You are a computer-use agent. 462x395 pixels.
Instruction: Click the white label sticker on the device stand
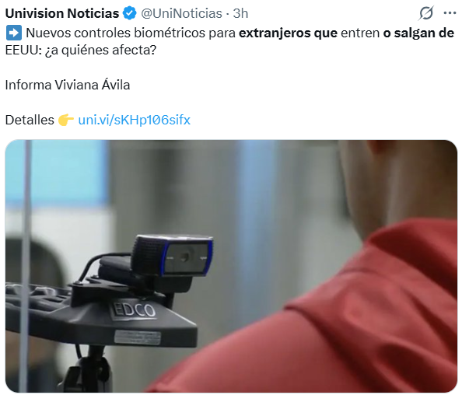(x=138, y=337)
